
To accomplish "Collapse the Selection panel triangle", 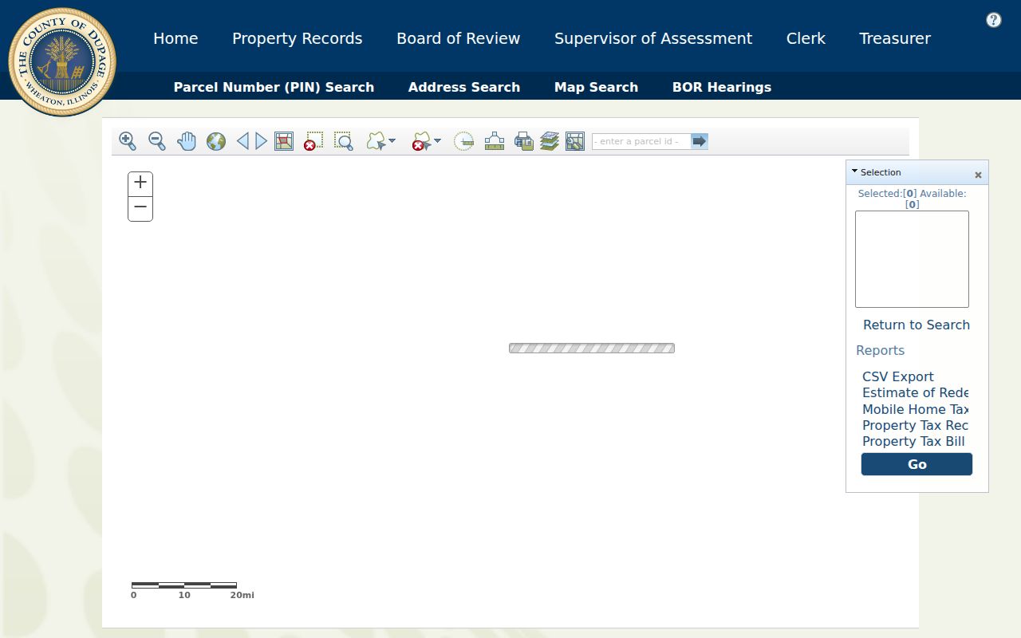I will (854, 171).
